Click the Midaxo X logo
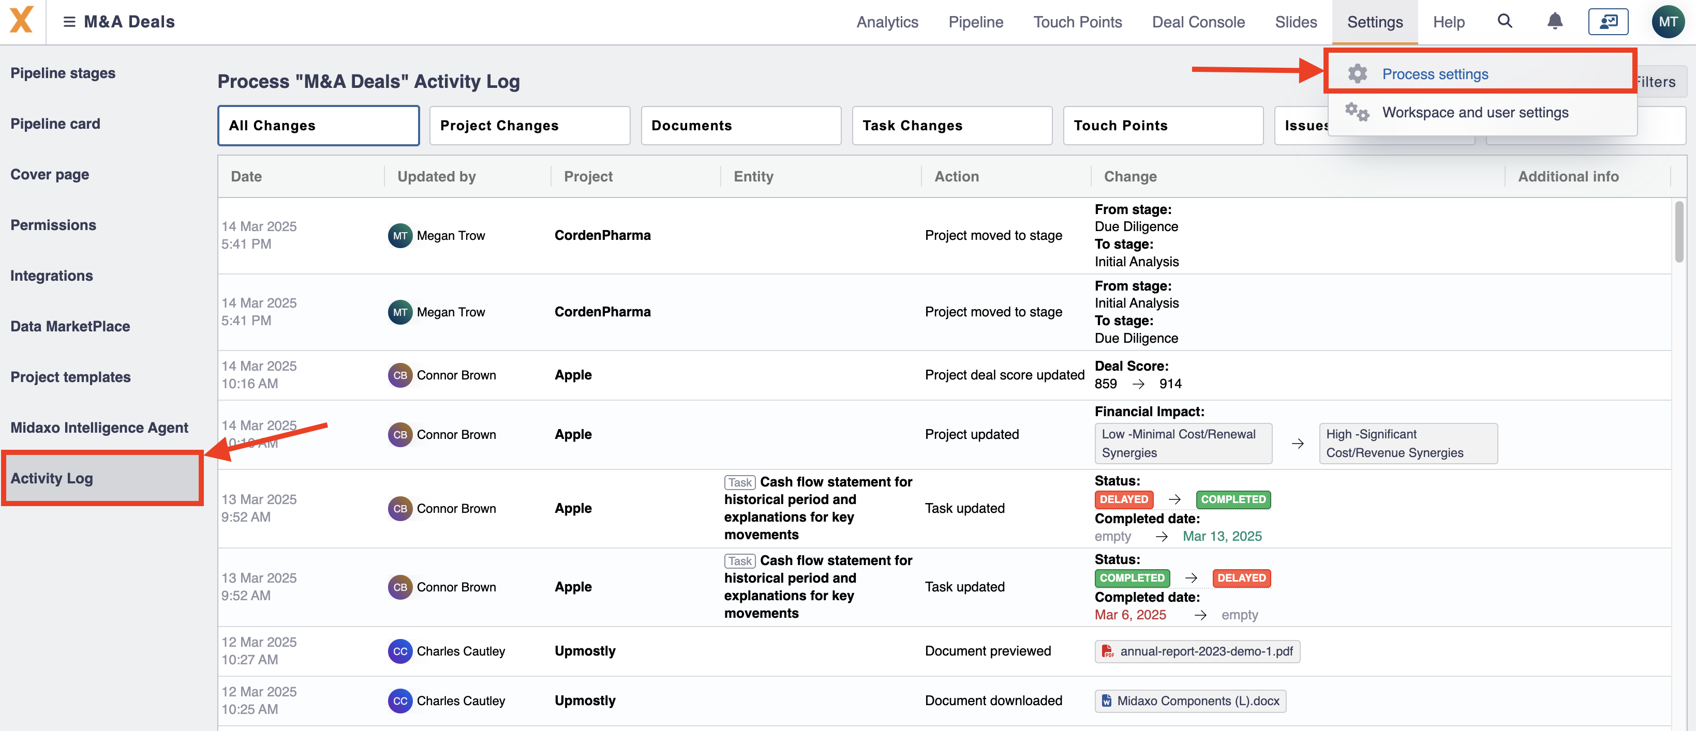This screenshot has height=731, width=1696. point(21,20)
